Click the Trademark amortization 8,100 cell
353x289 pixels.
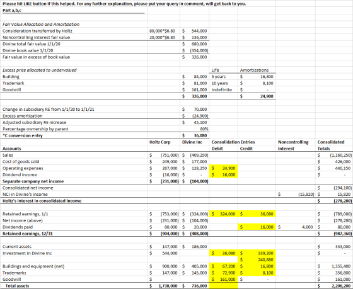coord(257,83)
